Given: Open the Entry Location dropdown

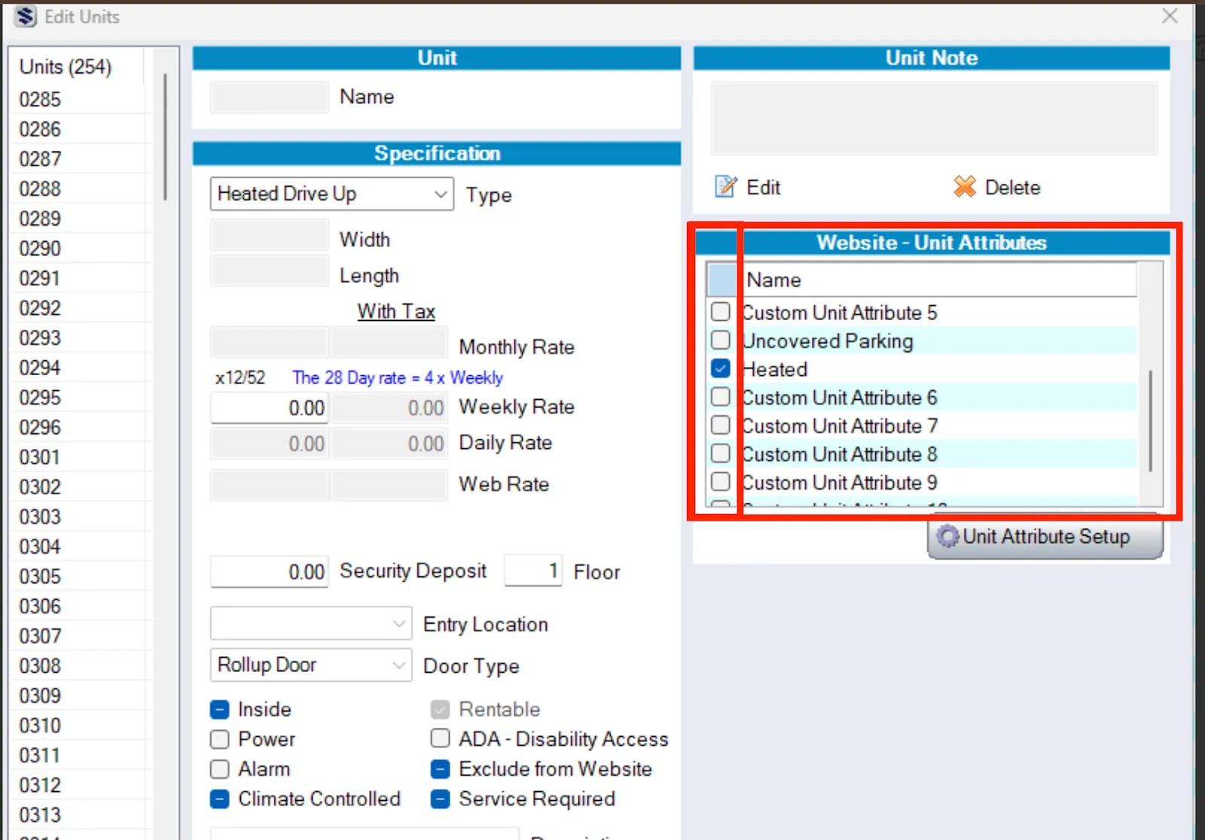Looking at the screenshot, I should (311, 624).
